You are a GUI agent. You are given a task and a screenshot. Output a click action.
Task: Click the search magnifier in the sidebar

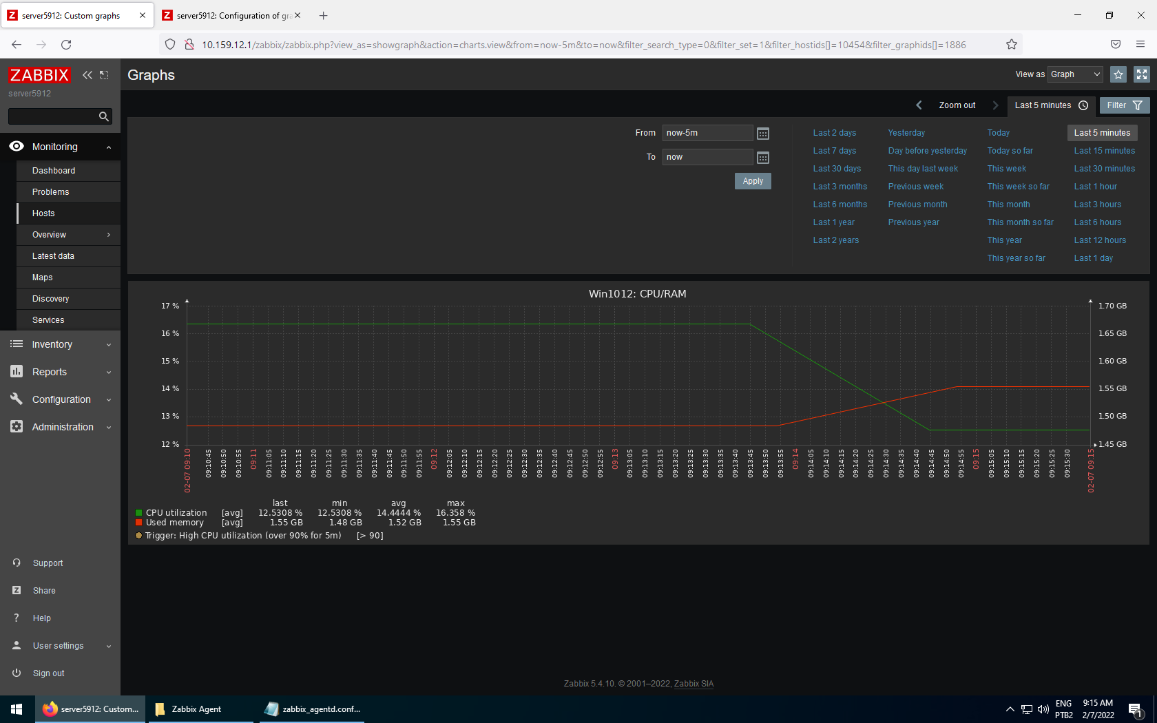click(x=103, y=116)
